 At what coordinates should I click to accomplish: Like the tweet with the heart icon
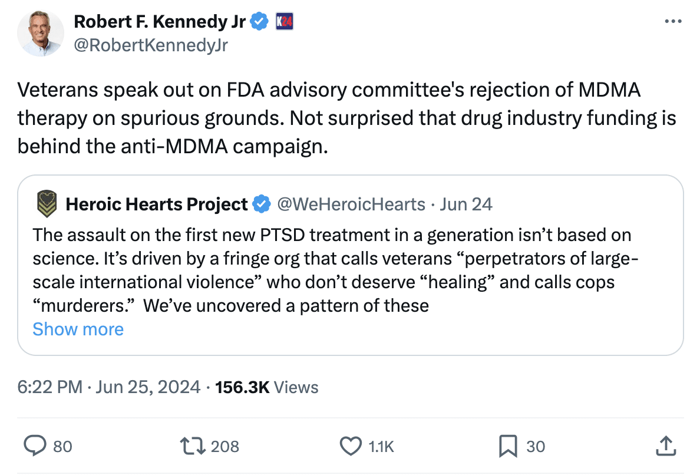click(352, 446)
